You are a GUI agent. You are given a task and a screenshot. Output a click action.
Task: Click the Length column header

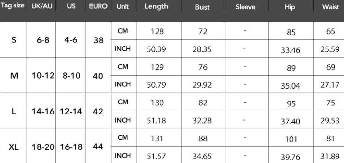(x=156, y=6)
